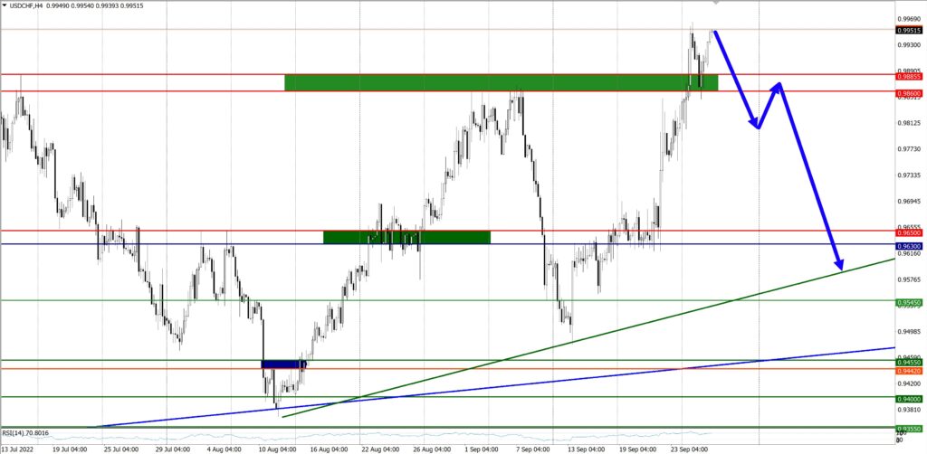Click the green 0.94000 price level tag

pos(908,398)
